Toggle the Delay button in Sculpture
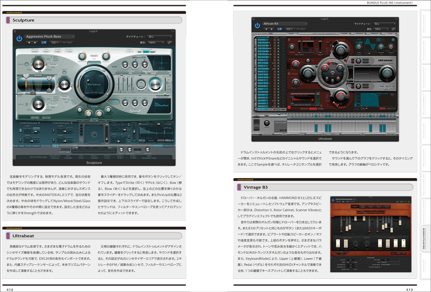The width and height of the screenshot is (431, 292). [x=114, y=66]
